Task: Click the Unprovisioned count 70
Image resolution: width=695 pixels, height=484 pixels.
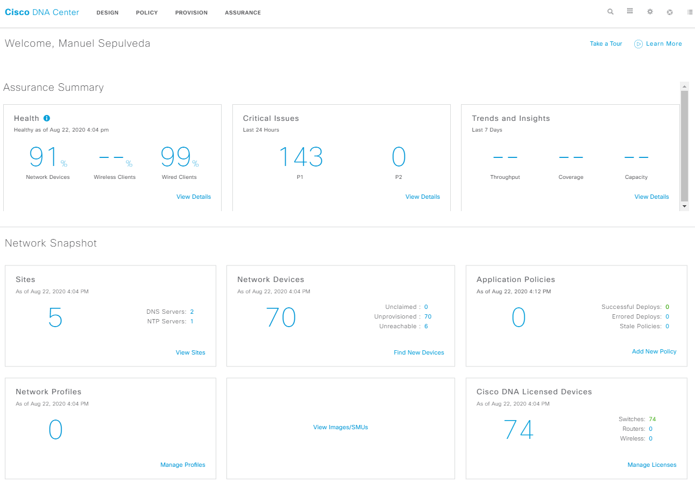Action: [428, 317]
